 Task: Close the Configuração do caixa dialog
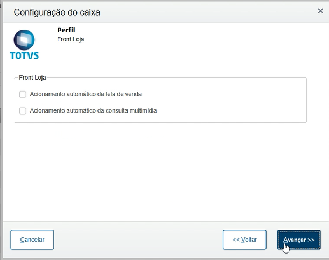pyautogui.click(x=320, y=11)
